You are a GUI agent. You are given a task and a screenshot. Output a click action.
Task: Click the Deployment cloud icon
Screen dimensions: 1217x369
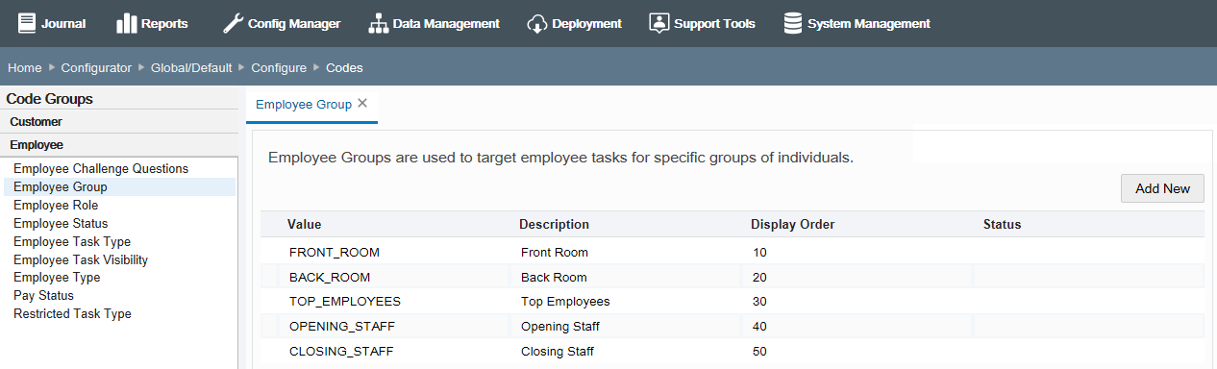coord(536,23)
